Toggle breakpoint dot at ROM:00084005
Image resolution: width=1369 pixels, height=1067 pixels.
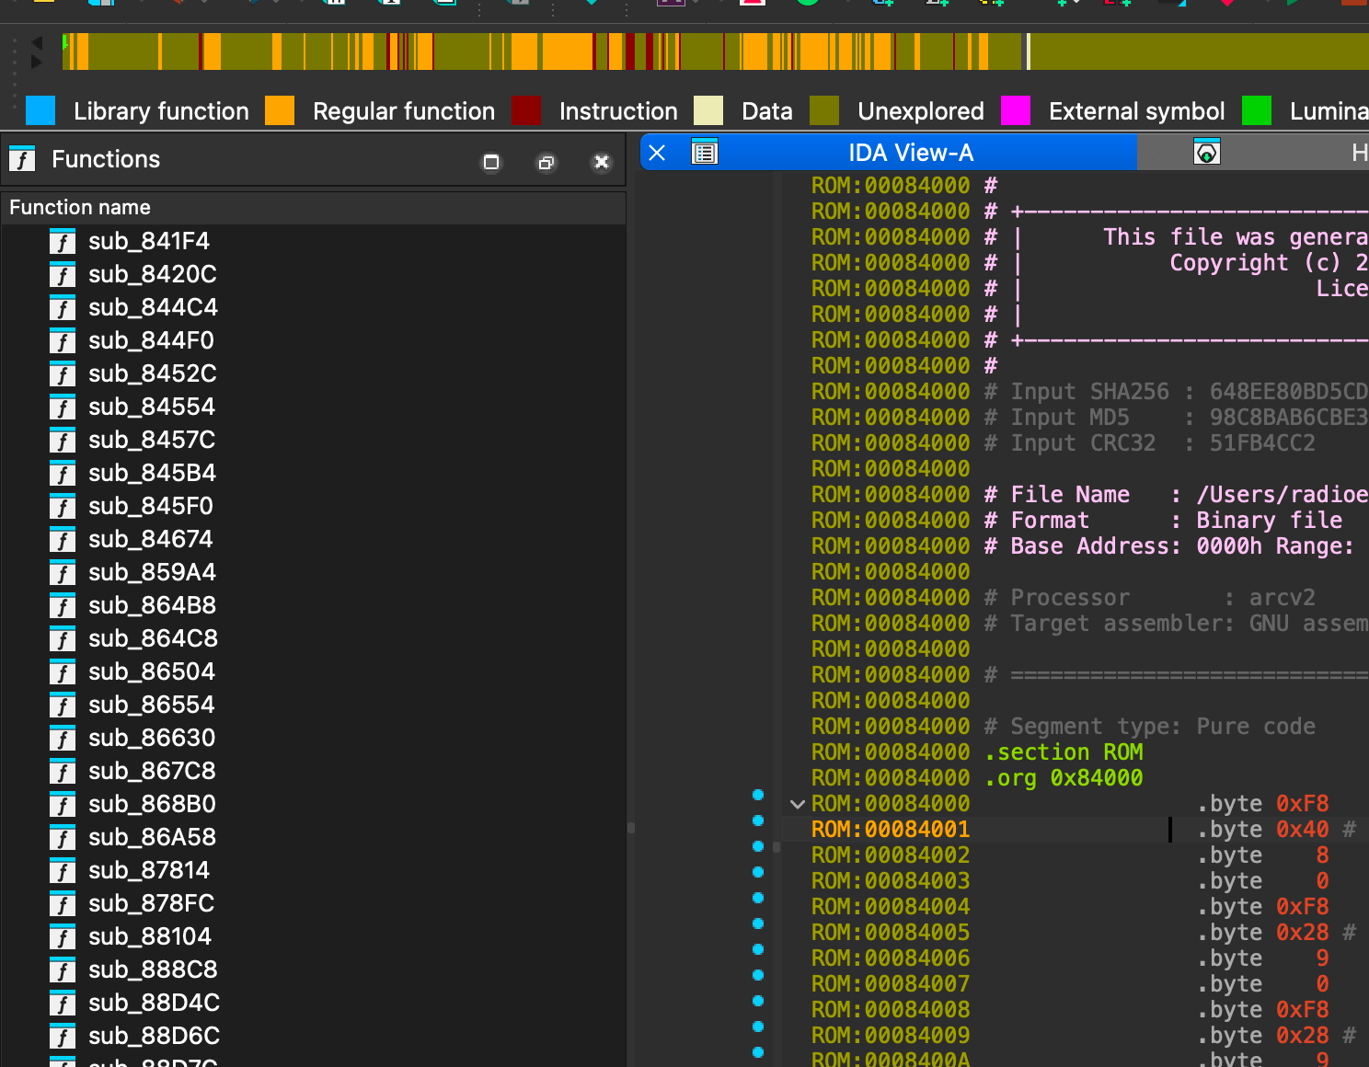pyautogui.click(x=758, y=924)
